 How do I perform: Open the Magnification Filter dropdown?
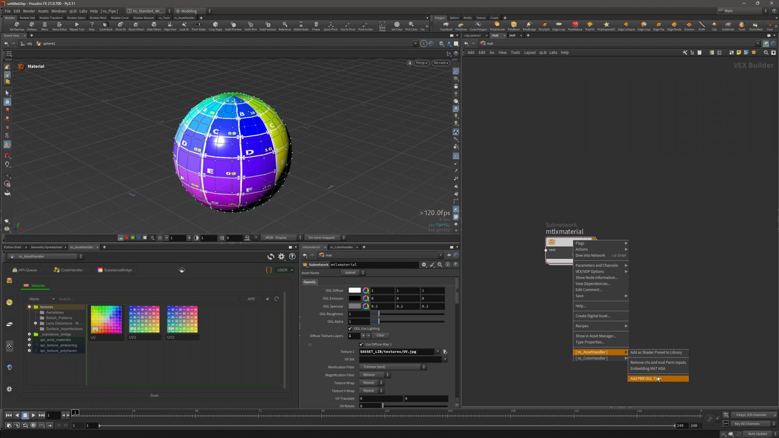(x=374, y=375)
